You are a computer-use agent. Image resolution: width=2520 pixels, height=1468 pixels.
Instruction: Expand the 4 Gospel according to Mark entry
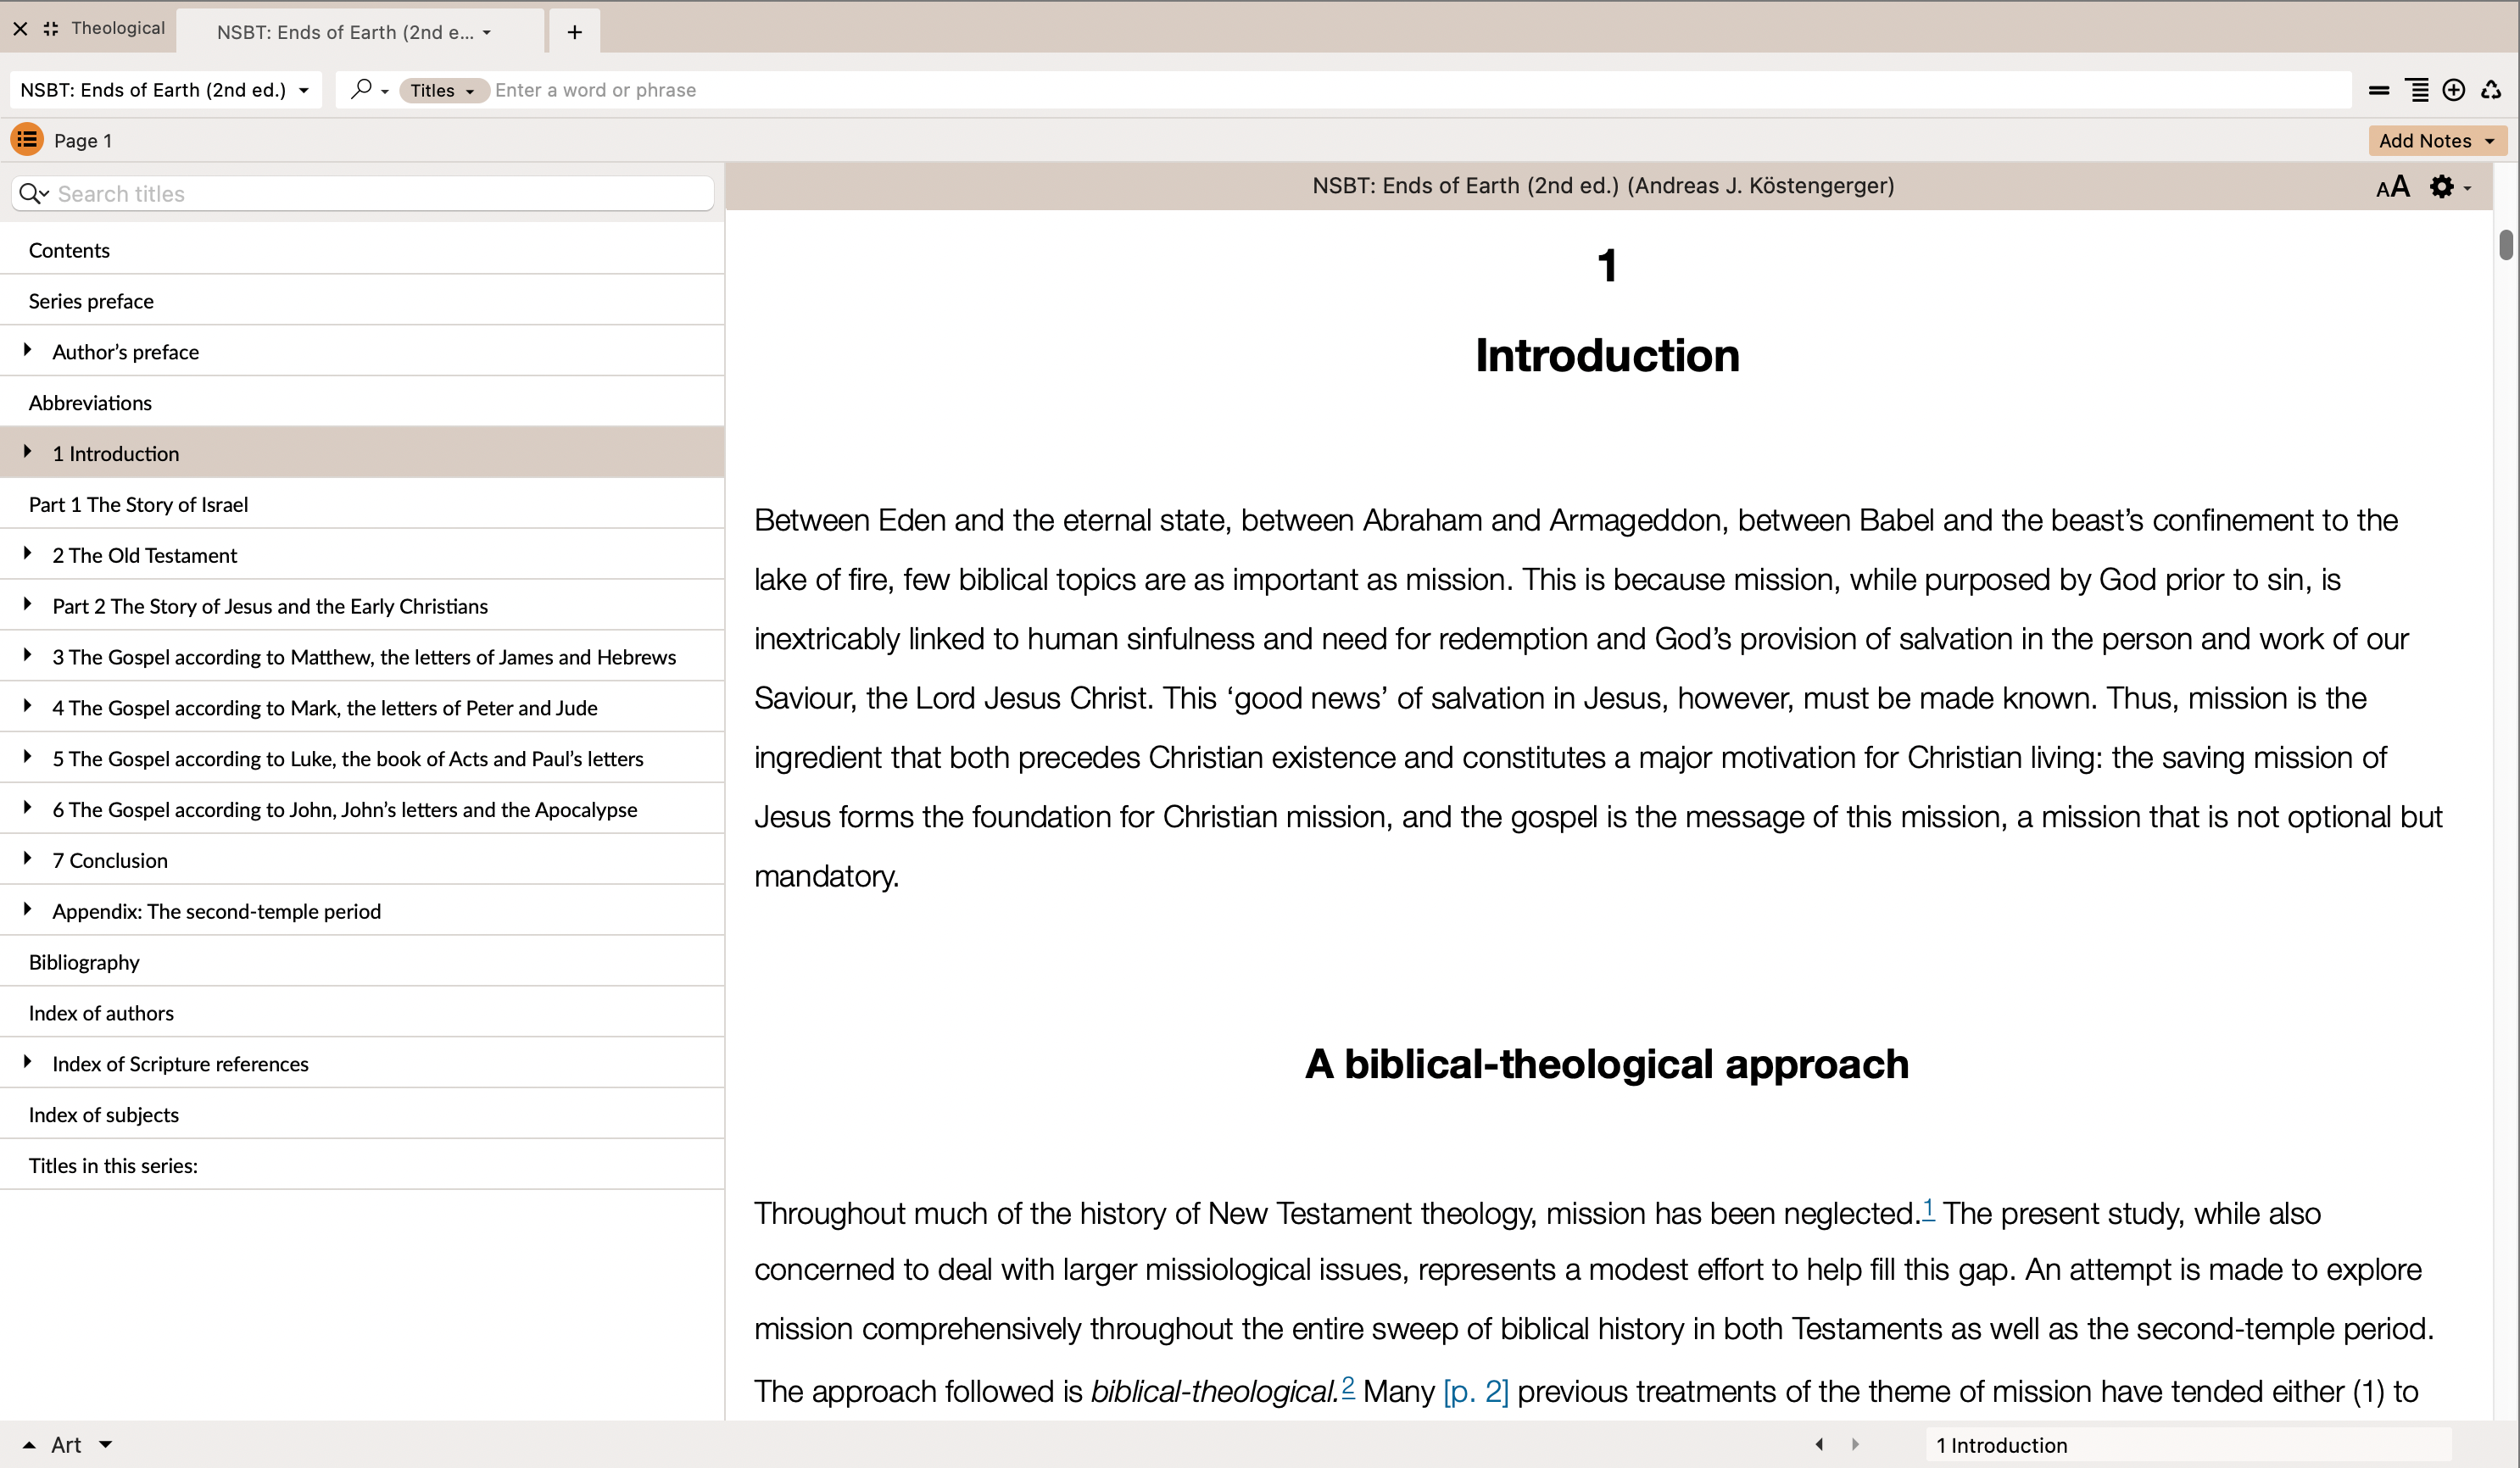(28, 707)
